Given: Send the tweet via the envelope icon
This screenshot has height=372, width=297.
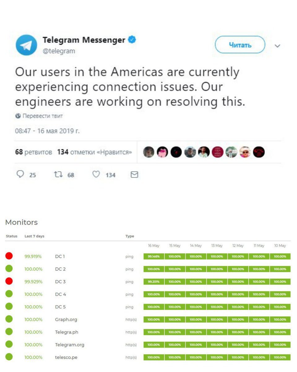Looking at the screenshot, I should [134, 175].
